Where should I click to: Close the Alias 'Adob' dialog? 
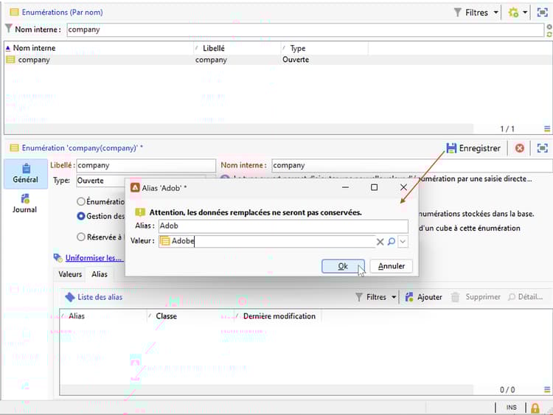point(403,187)
